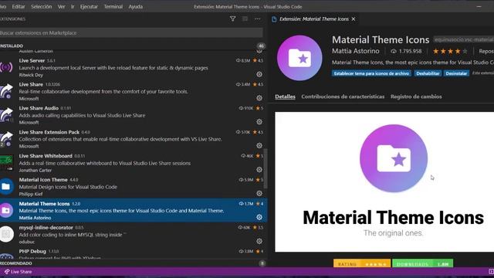Click the Deshabilitar button
Screen dimensions: 494x278
(428, 73)
